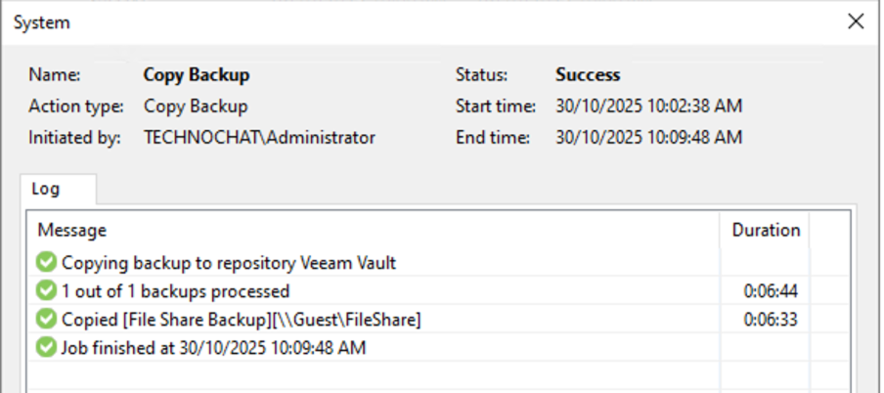Click the green check next to backups processed
This screenshot has width=884, height=393.
pyautogui.click(x=46, y=290)
